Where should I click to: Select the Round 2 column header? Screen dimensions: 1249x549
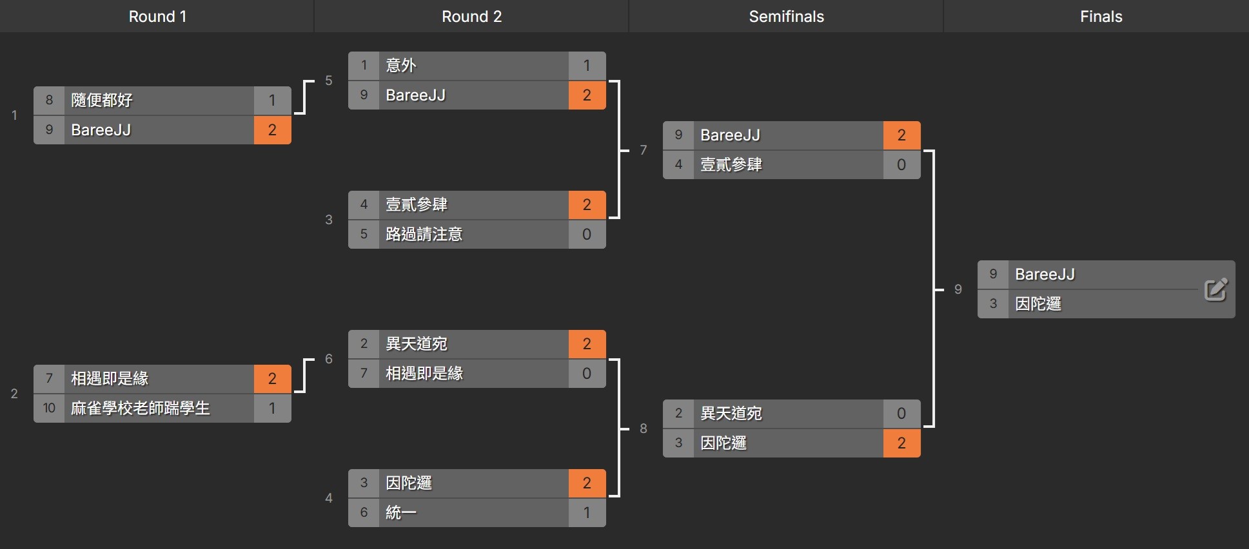pos(471,17)
